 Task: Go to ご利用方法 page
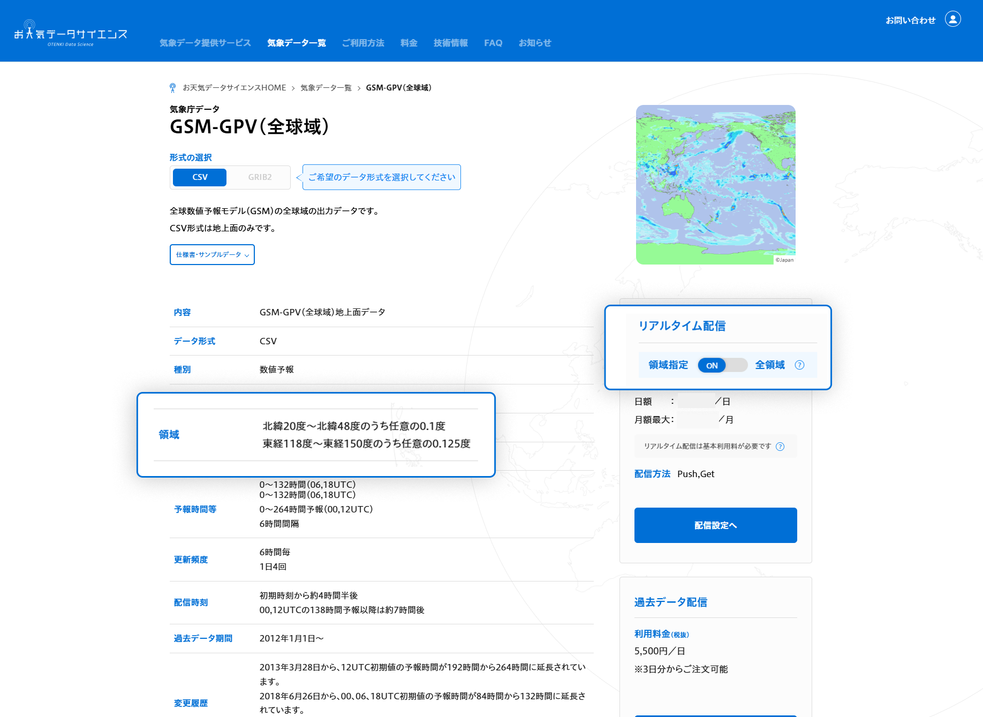pos(363,43)
